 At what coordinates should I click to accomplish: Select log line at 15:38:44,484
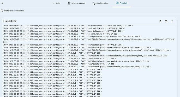[53, 94]
